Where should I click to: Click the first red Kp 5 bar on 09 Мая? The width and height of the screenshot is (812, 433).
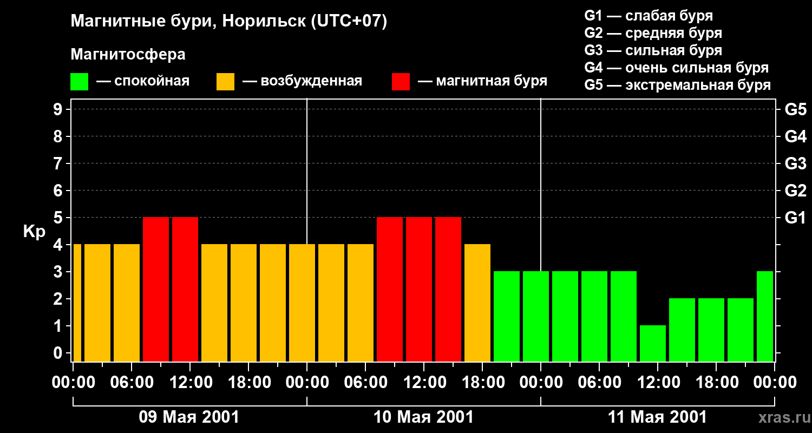click(156, 289)
